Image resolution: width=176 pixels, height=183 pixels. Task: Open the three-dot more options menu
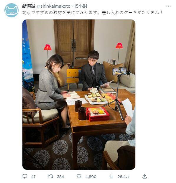click(x=168, y=6)
